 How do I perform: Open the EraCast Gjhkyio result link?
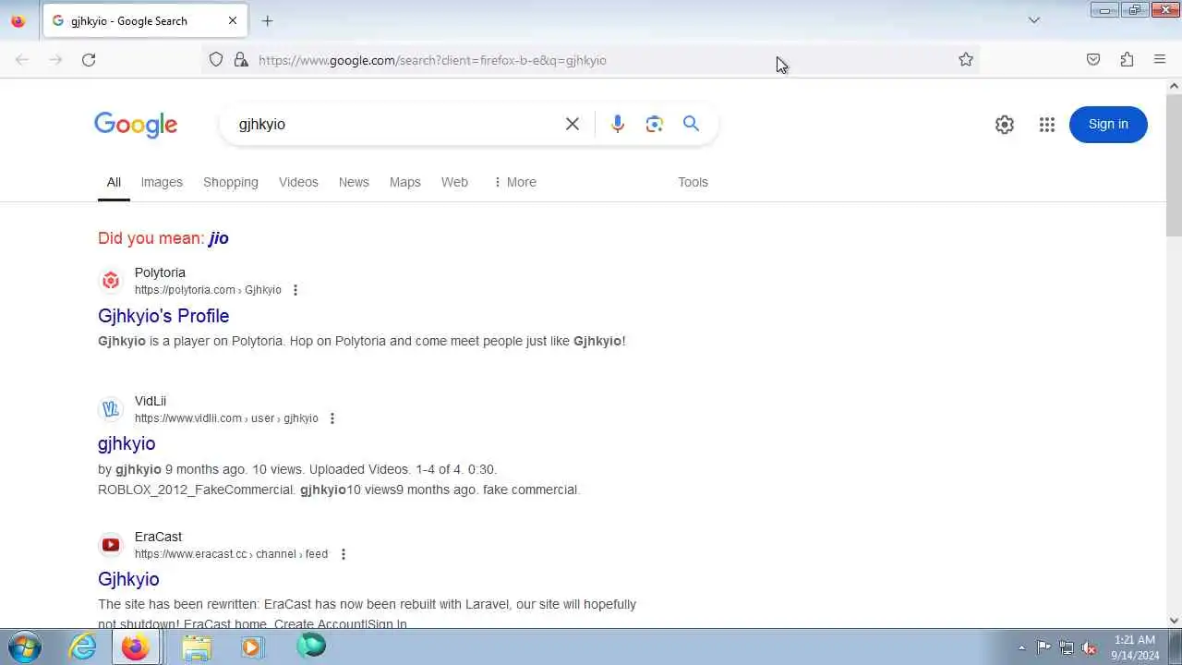tap(128, 579)
